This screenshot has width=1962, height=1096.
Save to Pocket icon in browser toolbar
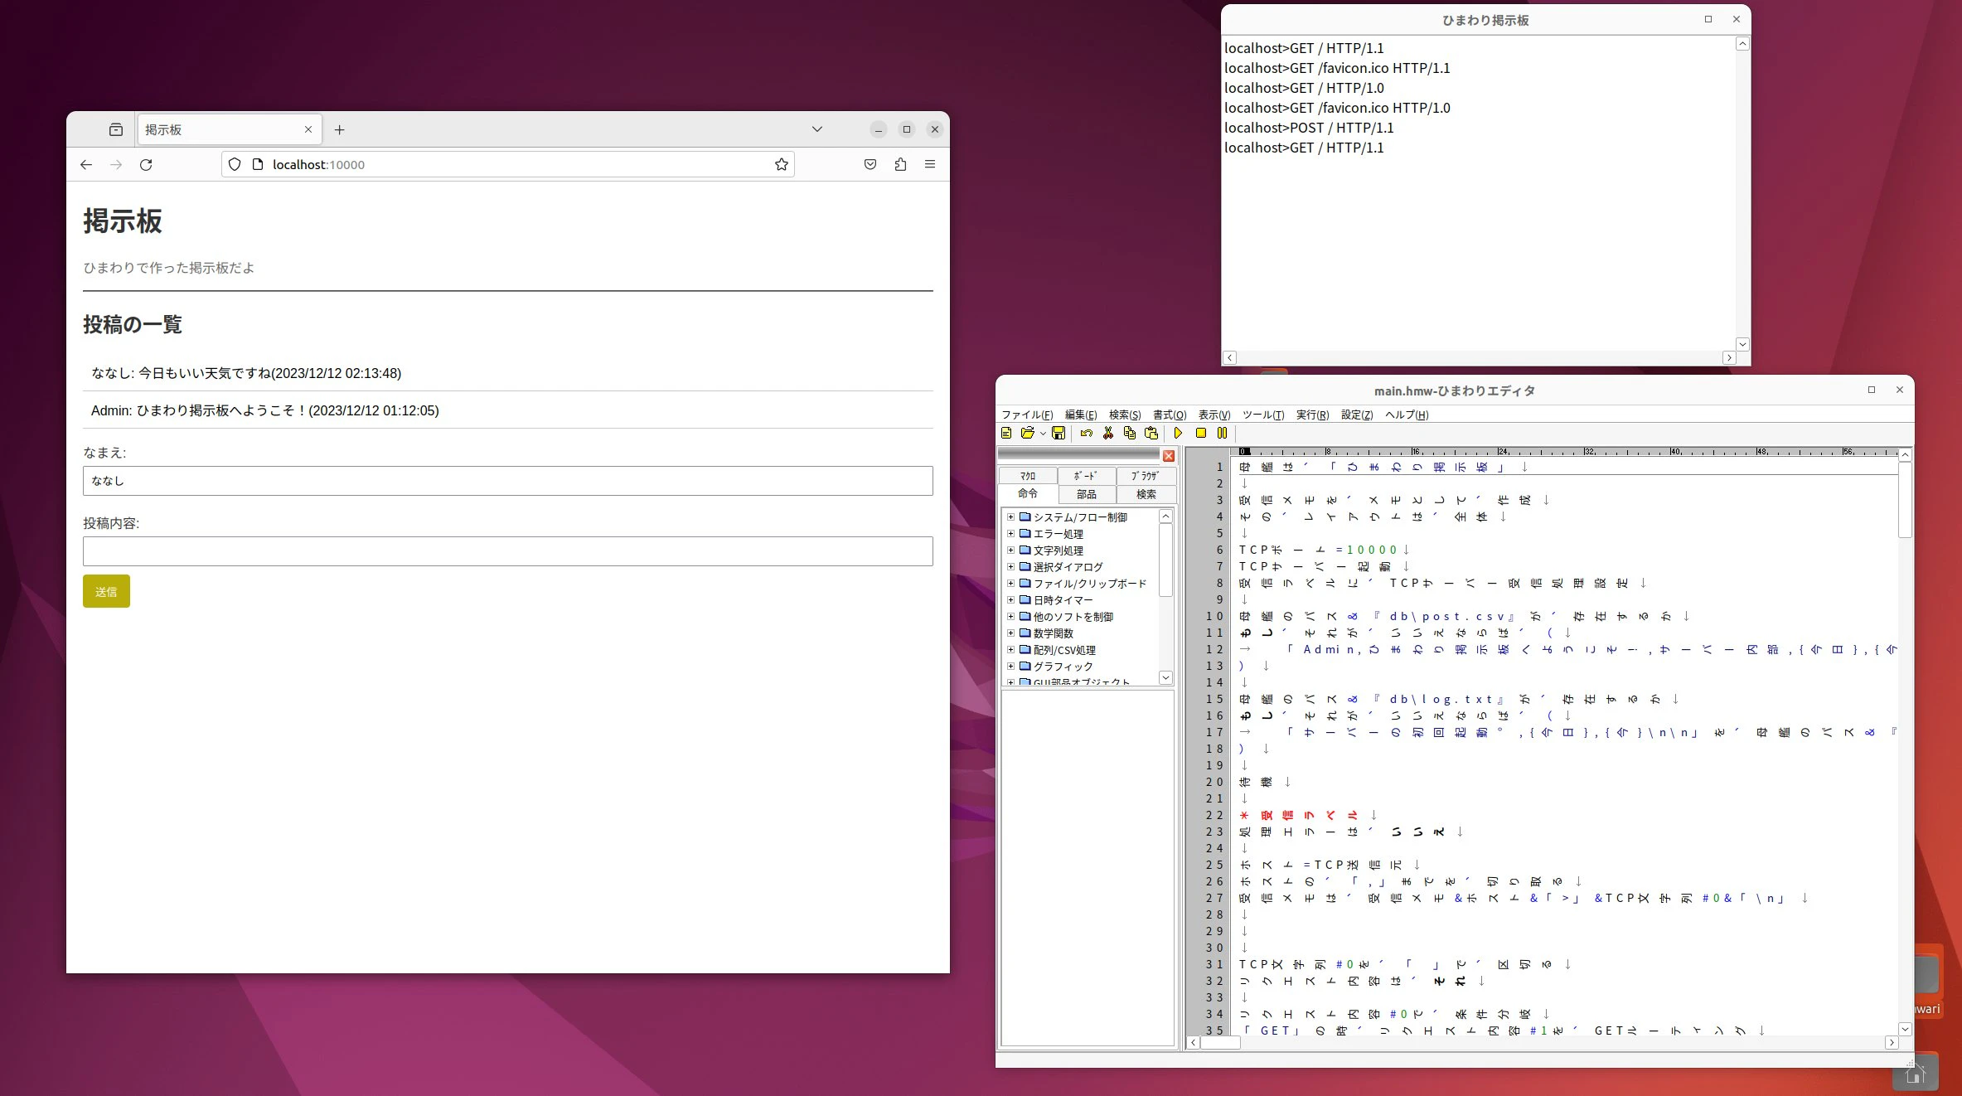click(x=870, y=164)
